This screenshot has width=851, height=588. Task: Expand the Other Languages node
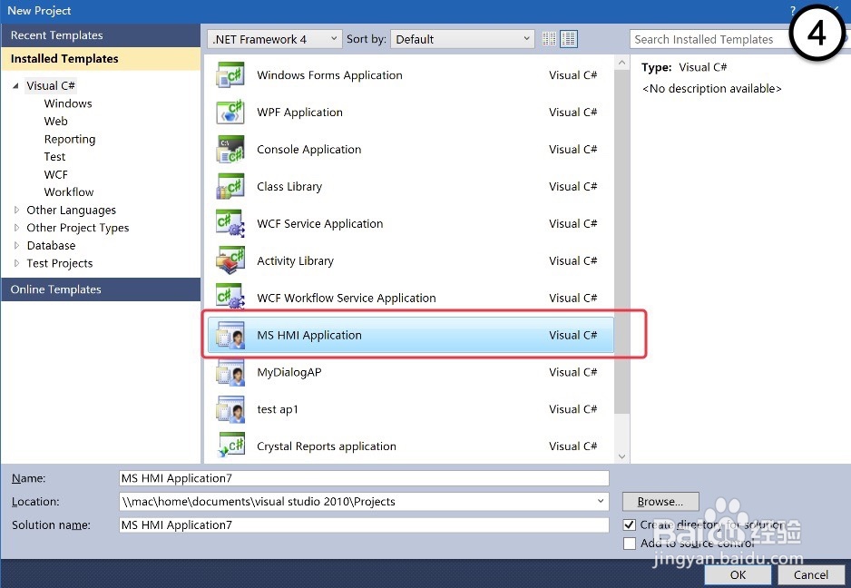pyautogui.click(x=16, y=210)
